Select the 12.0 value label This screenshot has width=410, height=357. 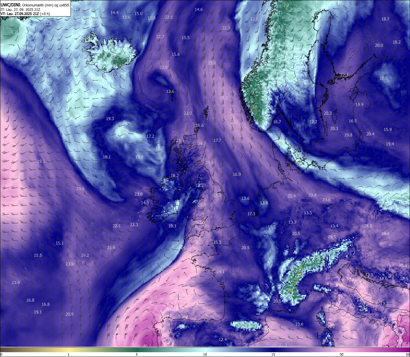(383, 78)
